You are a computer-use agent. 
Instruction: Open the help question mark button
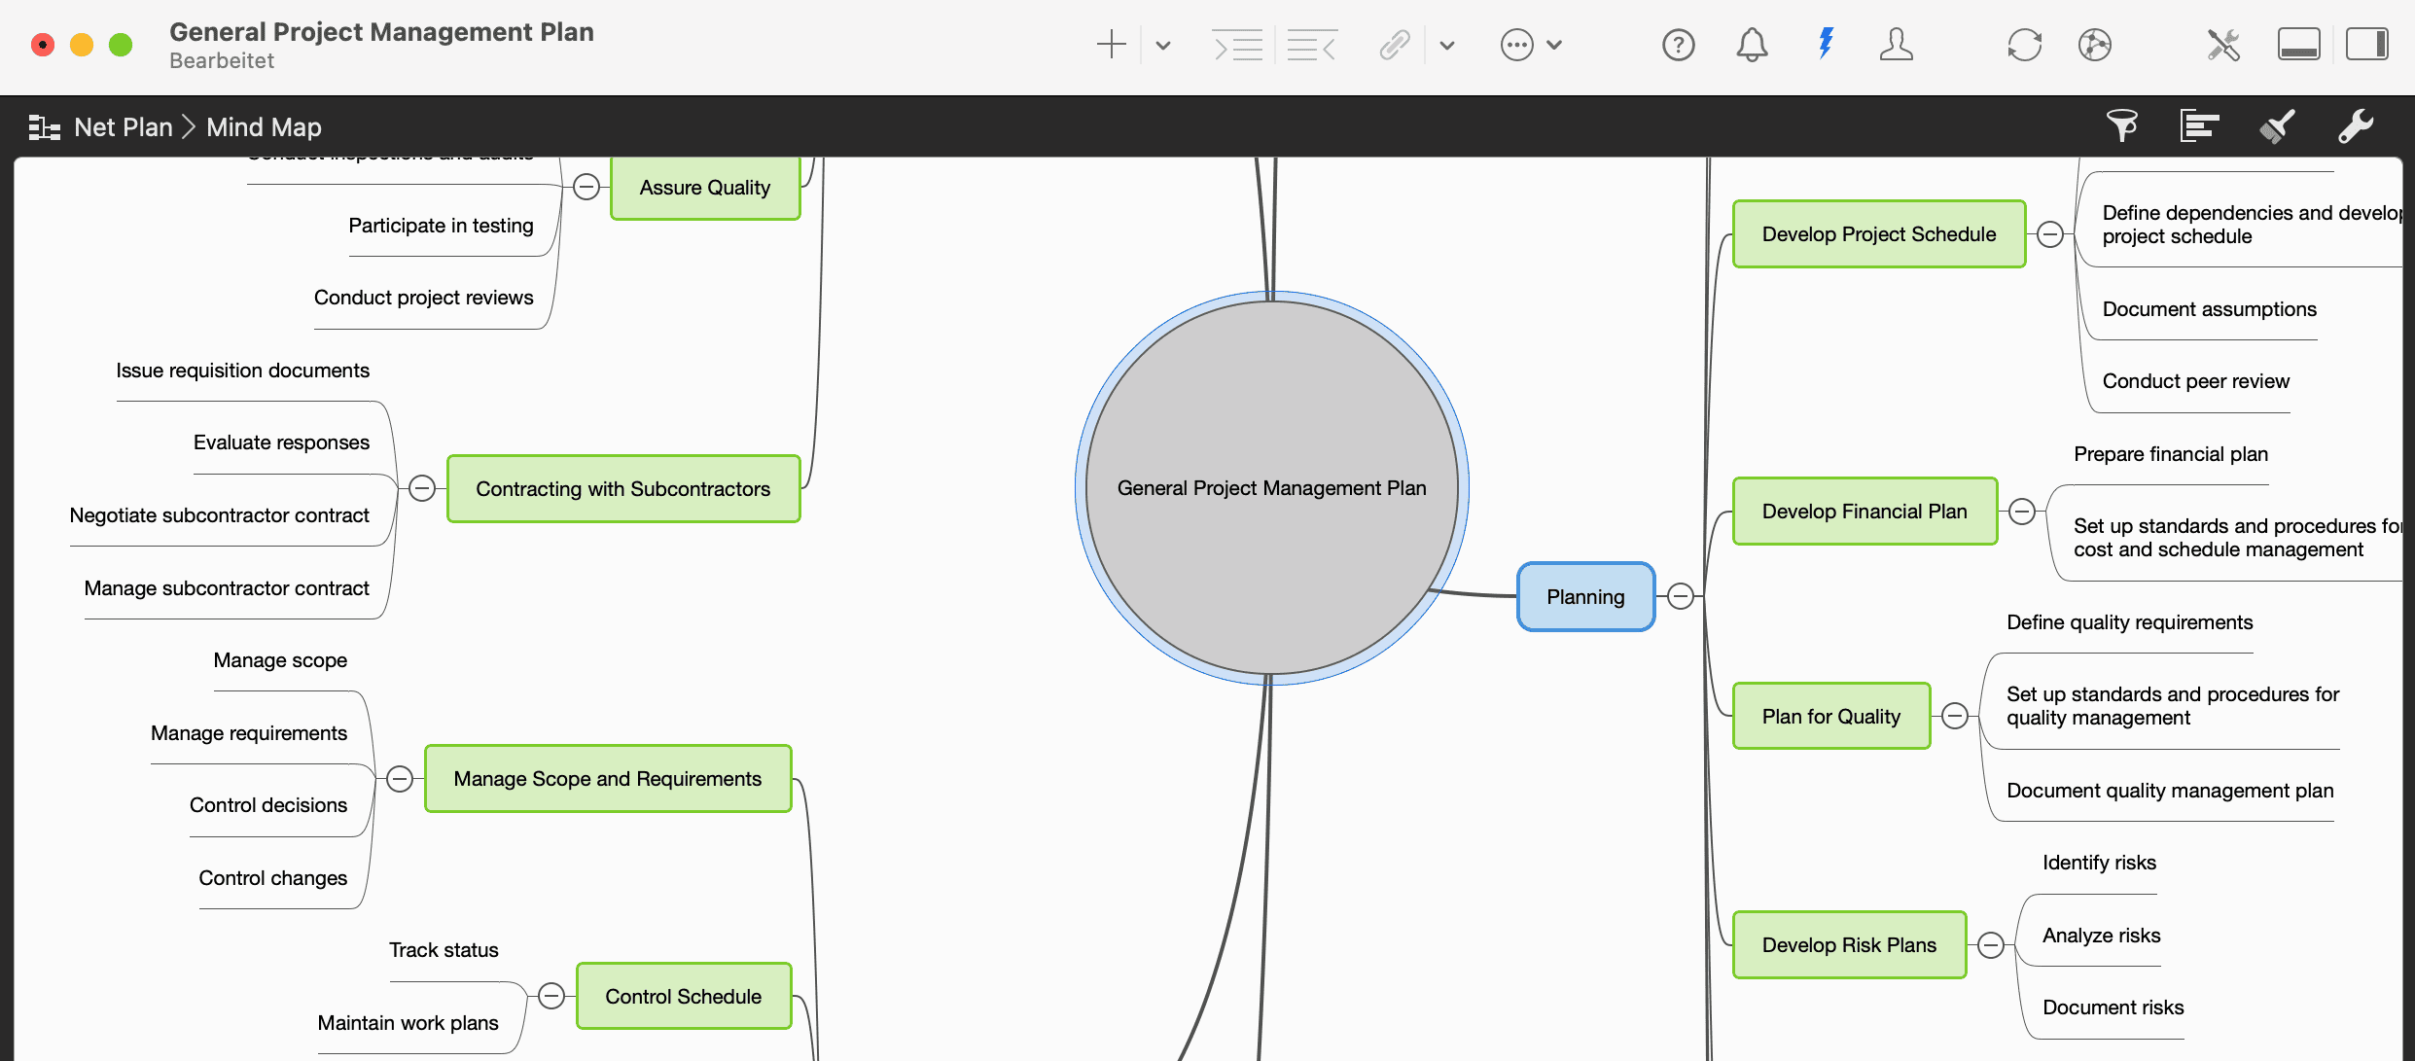pos(1678,45)
